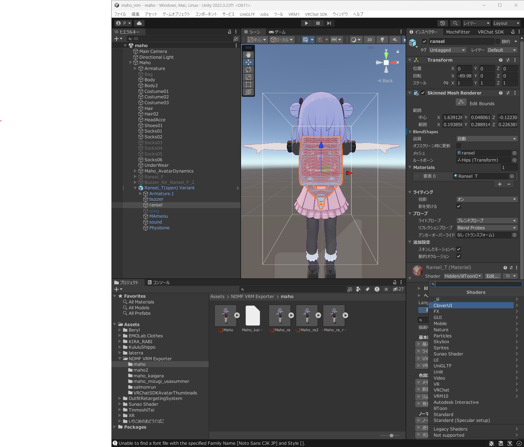Open Skinned Mesh Renderer preset settings icon
This screenshot has width=524, height=447.
coord(508,93)
